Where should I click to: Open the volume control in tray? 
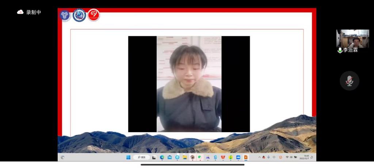(291, 157)
